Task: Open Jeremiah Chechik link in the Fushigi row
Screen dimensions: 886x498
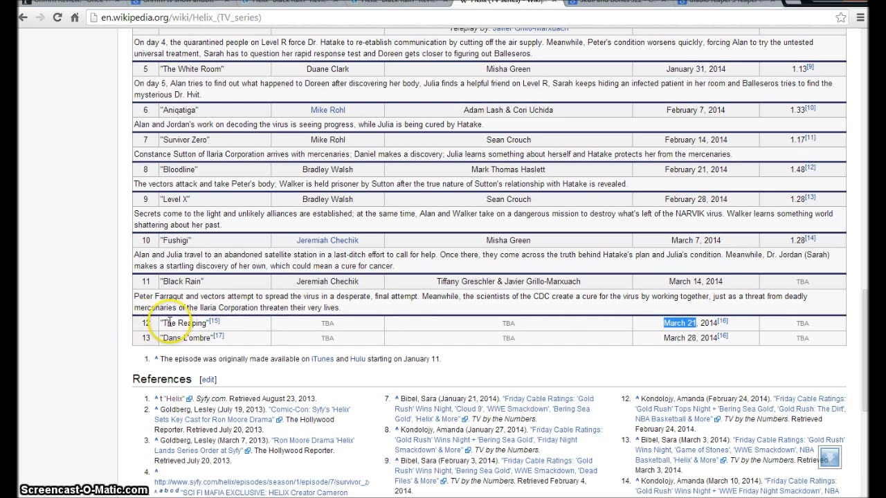Action: (327, 240)
